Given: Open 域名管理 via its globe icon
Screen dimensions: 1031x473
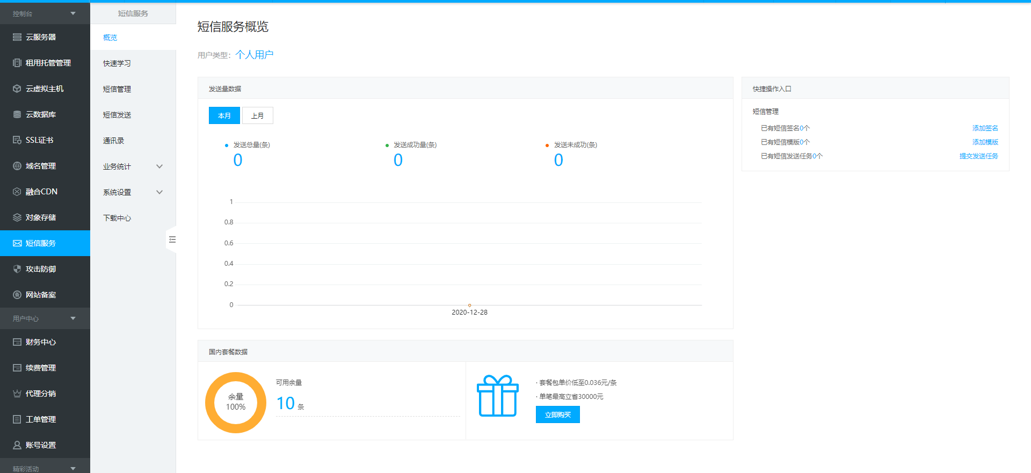Looking at the screenshot, I should point(17,166).
